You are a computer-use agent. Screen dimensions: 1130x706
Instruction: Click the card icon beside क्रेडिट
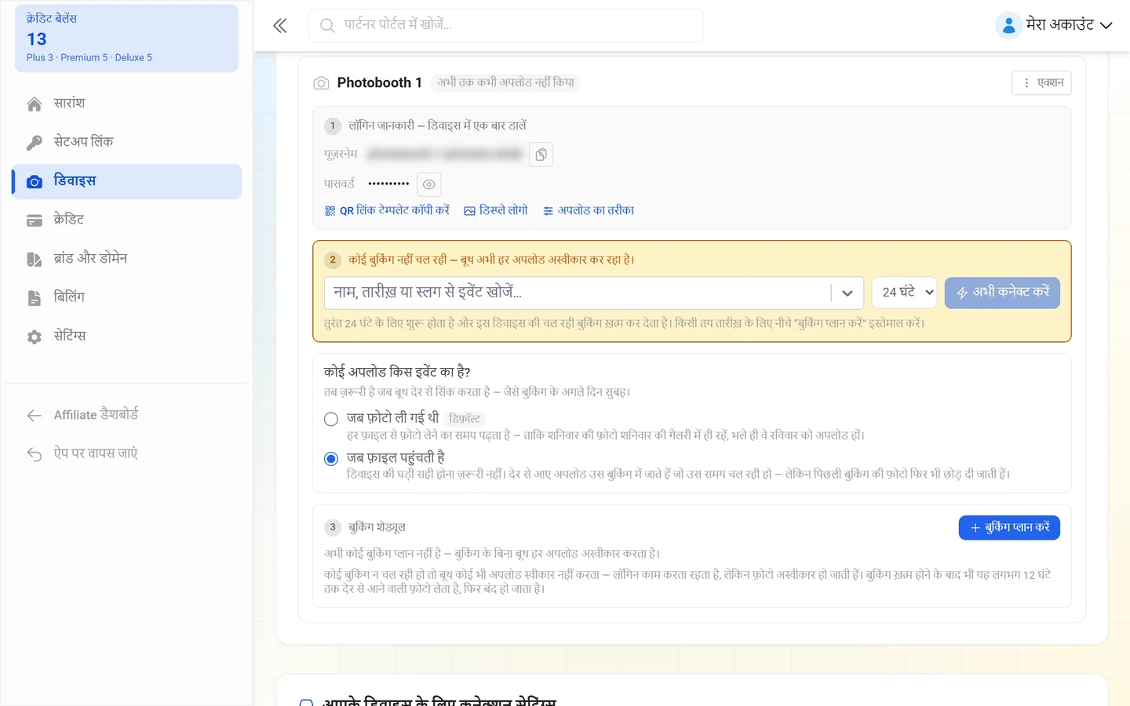(35, 220)
